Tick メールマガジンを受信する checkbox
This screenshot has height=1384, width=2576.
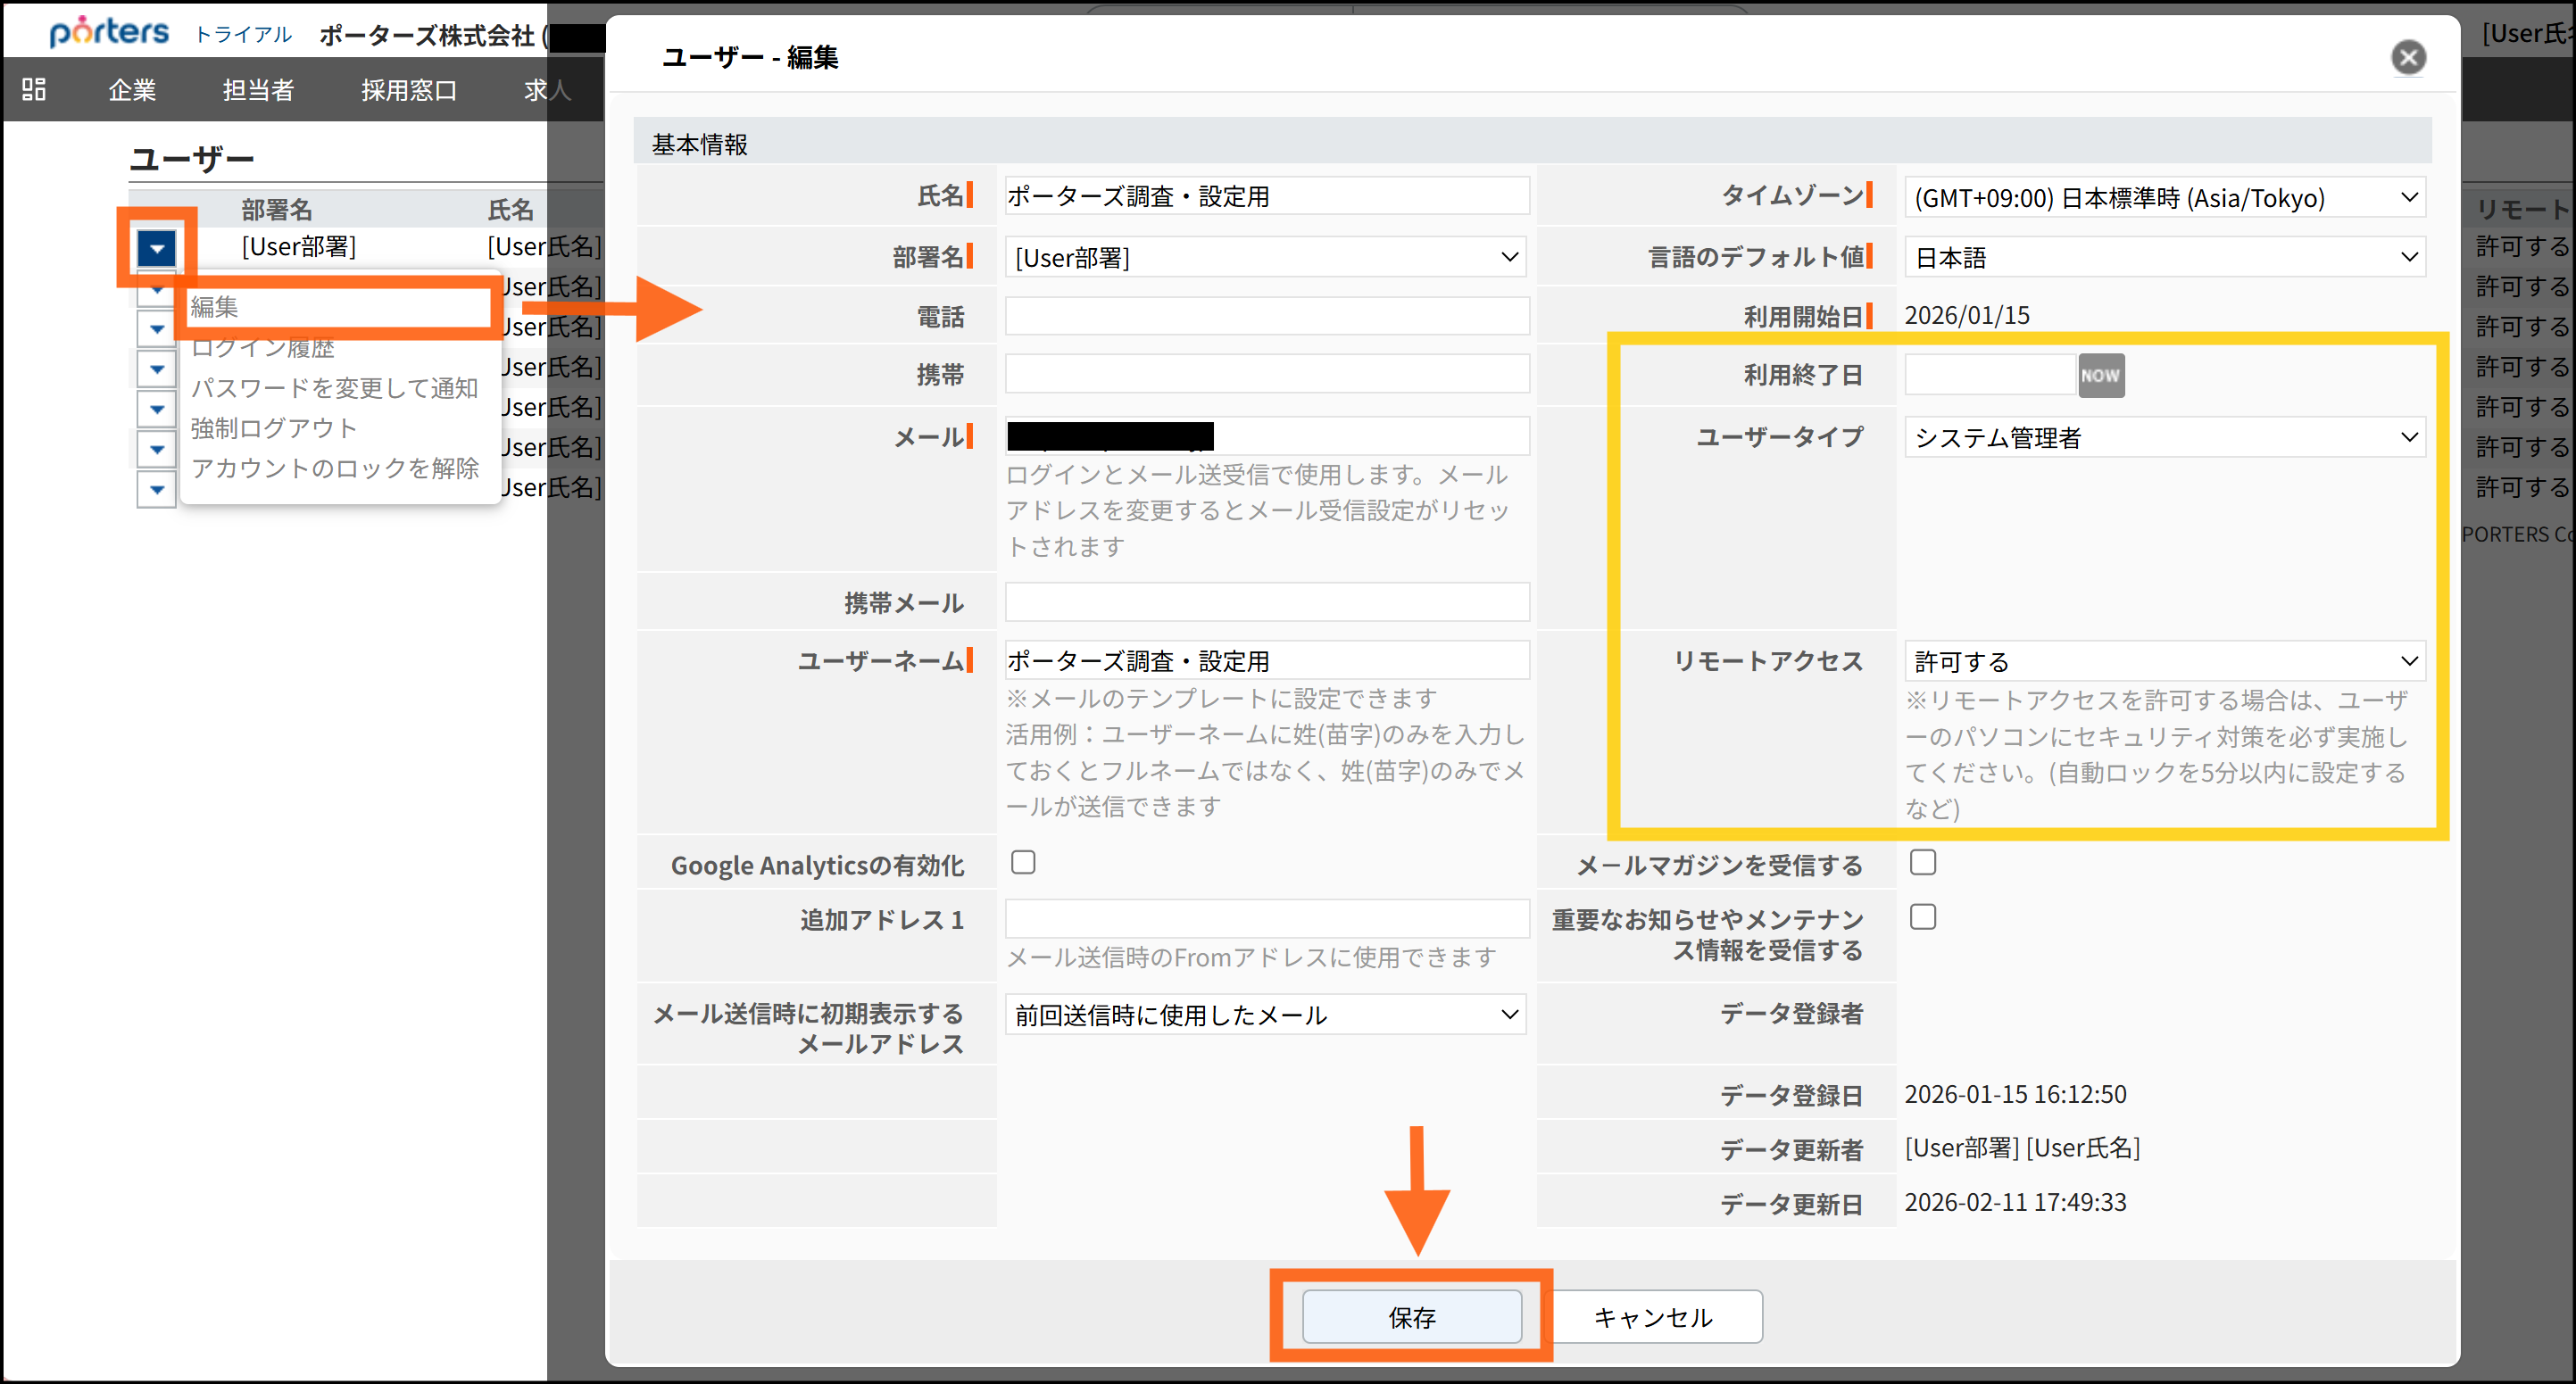point(1922,862)
